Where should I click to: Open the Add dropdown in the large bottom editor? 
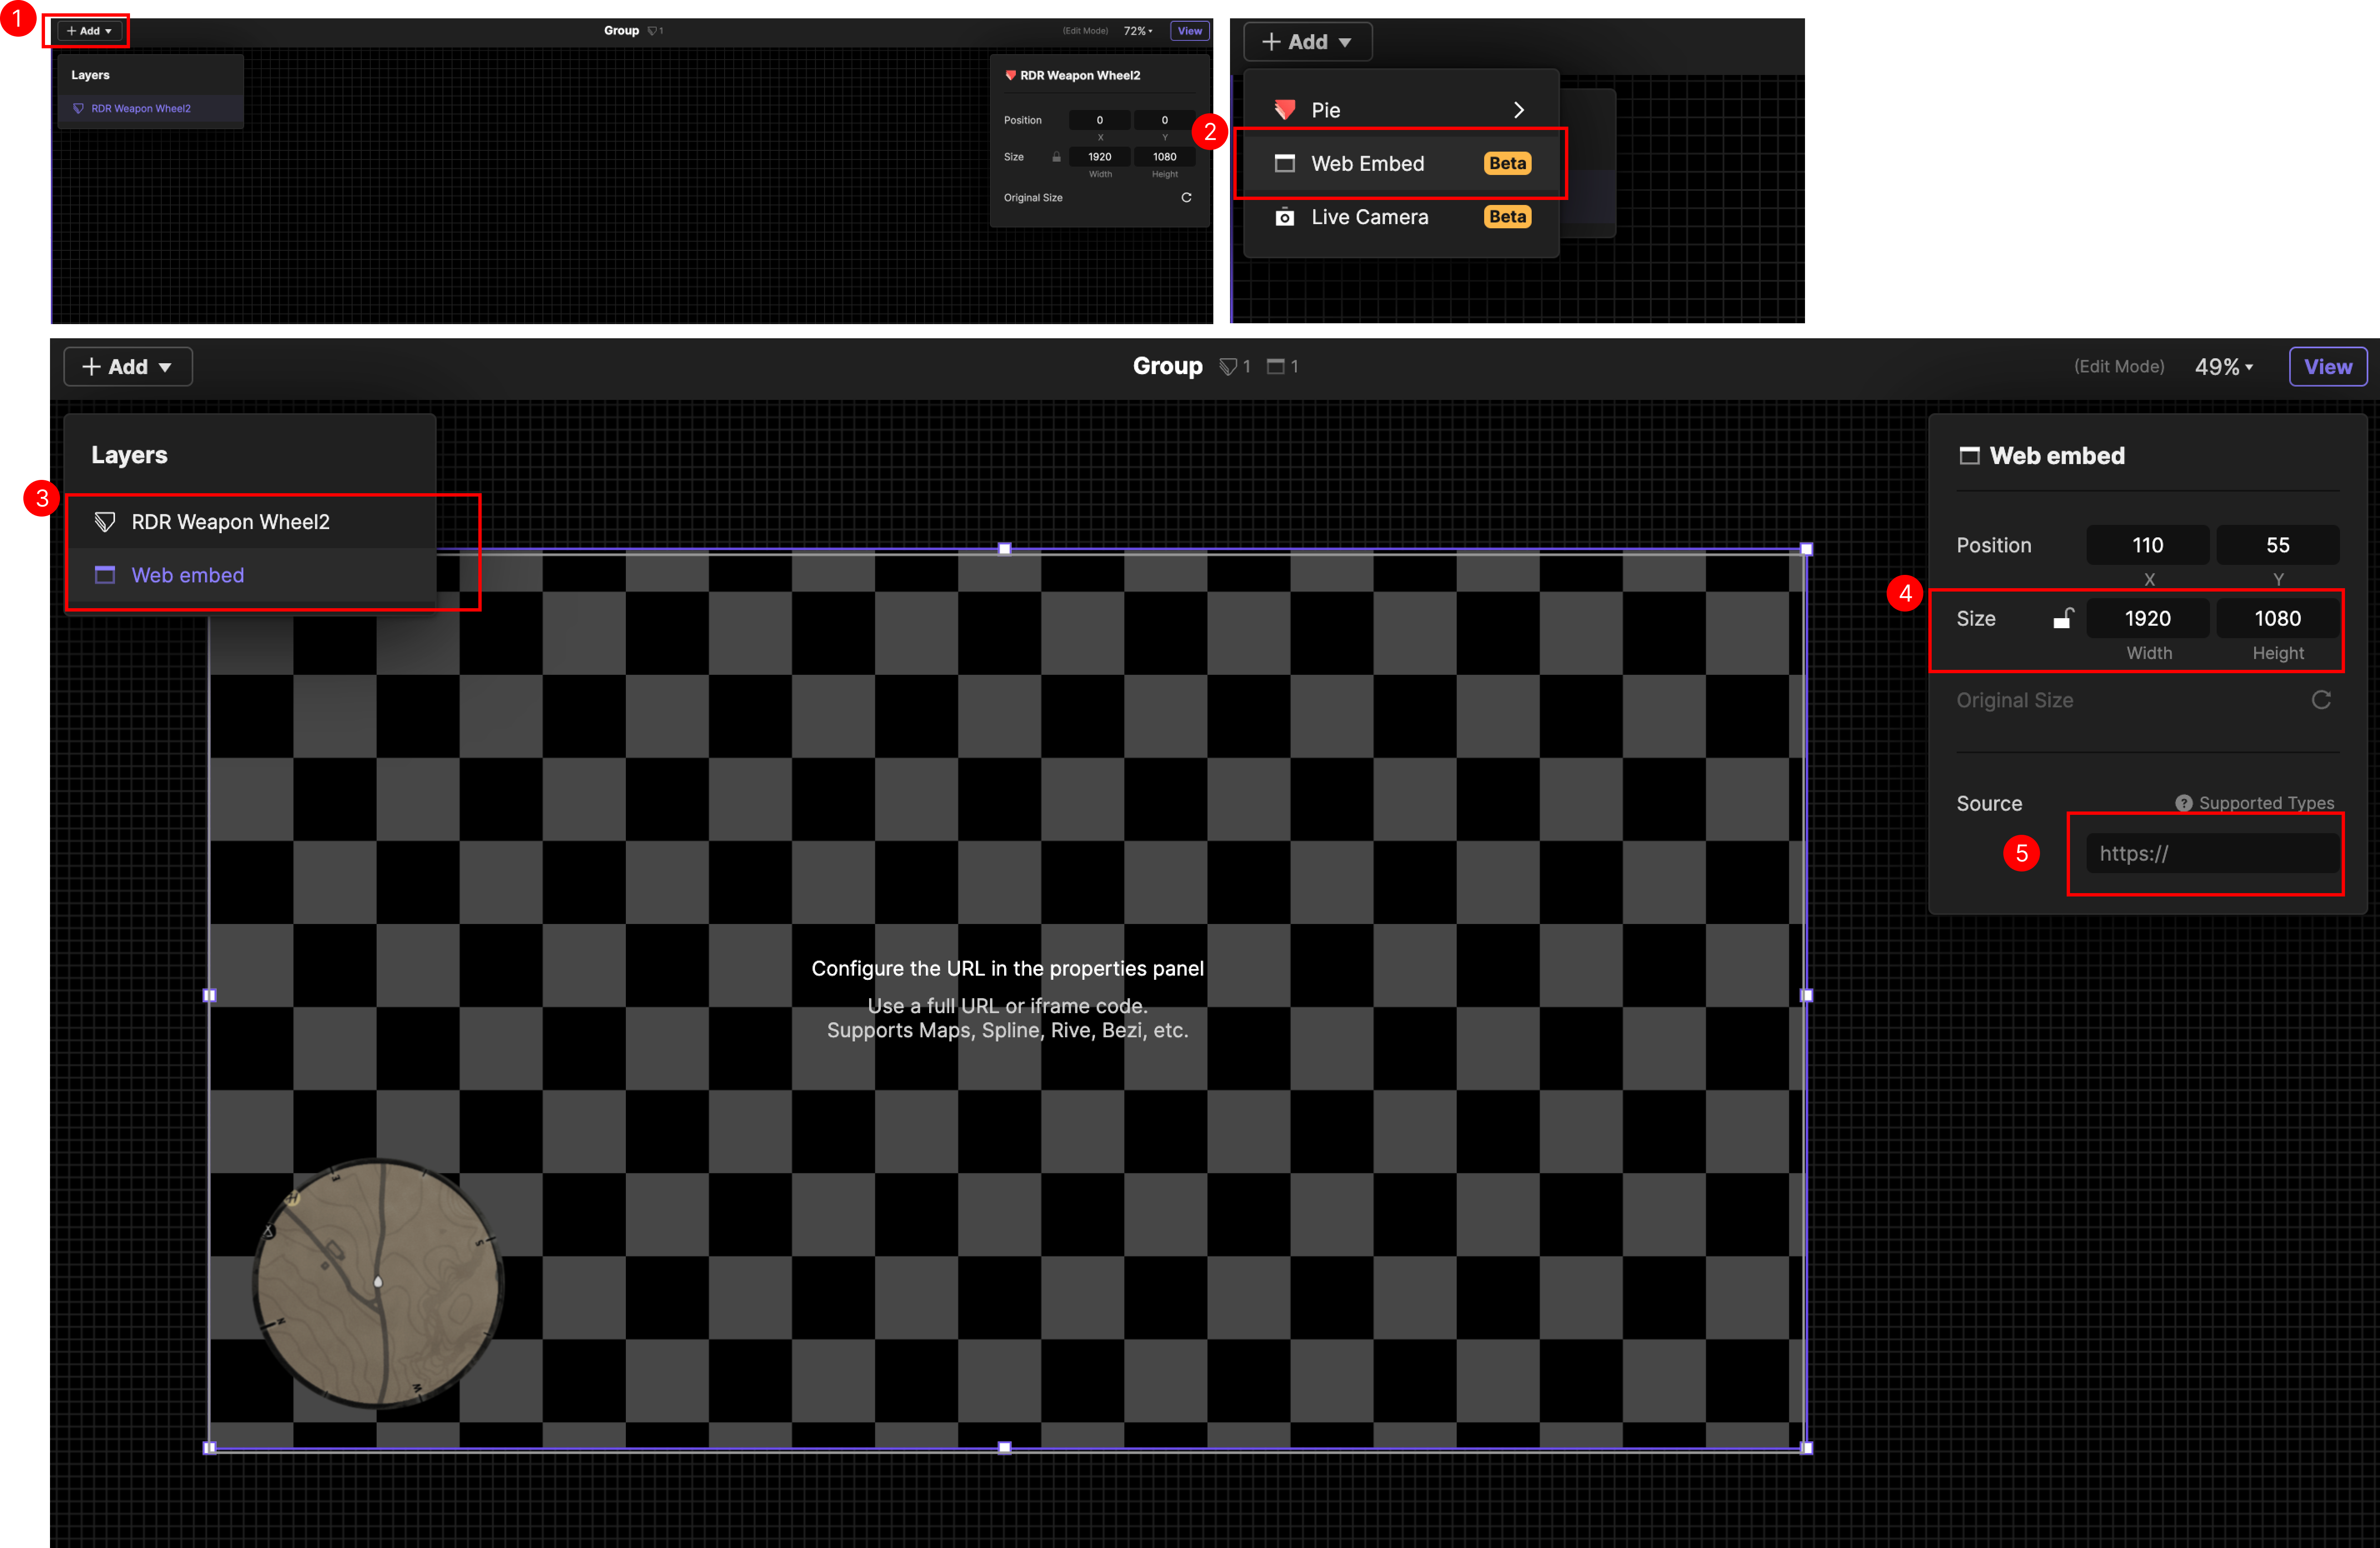[x=127, y=367]
